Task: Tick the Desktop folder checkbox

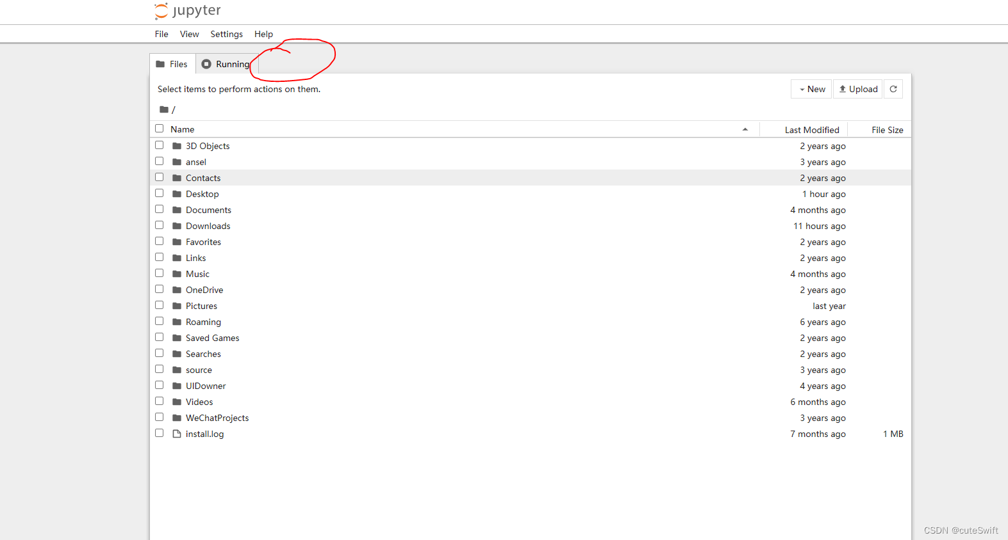Action: tap(160, 193)
